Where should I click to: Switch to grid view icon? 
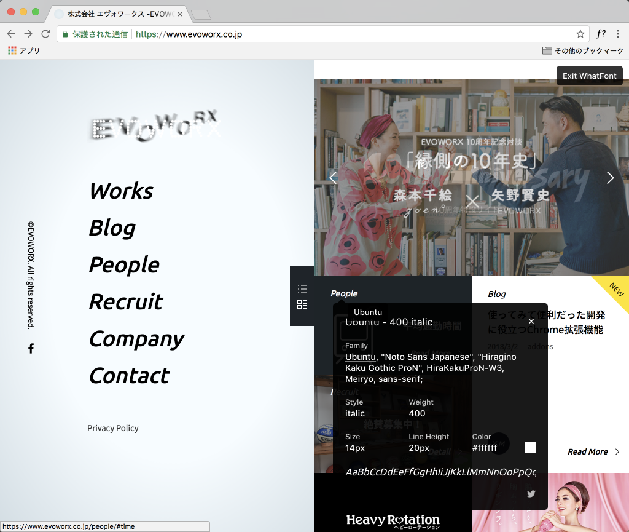[302, 304]
